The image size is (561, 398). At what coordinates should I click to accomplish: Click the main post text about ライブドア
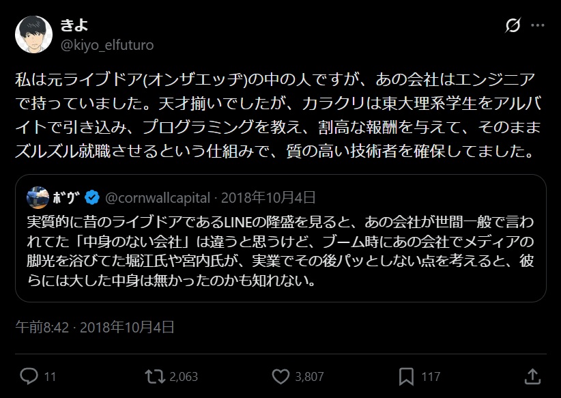273,115
